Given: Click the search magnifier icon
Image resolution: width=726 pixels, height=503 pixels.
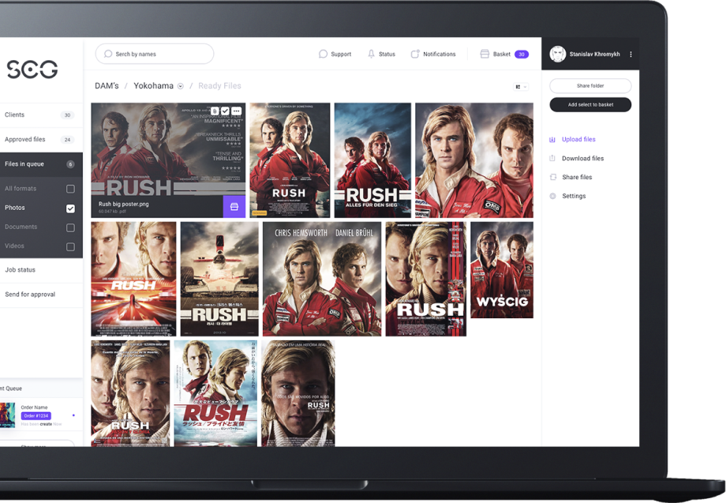Looking at the screenshot, I should [x=108, y=54].
